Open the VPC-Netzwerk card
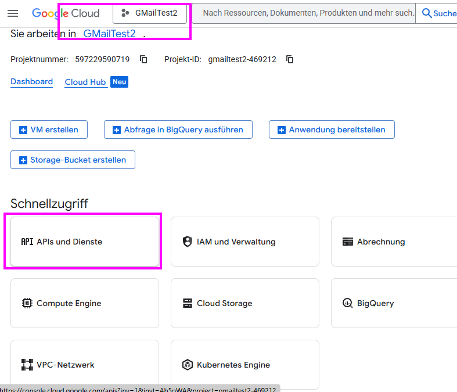Viewport: 457px width, 392px height. point(85,365)
